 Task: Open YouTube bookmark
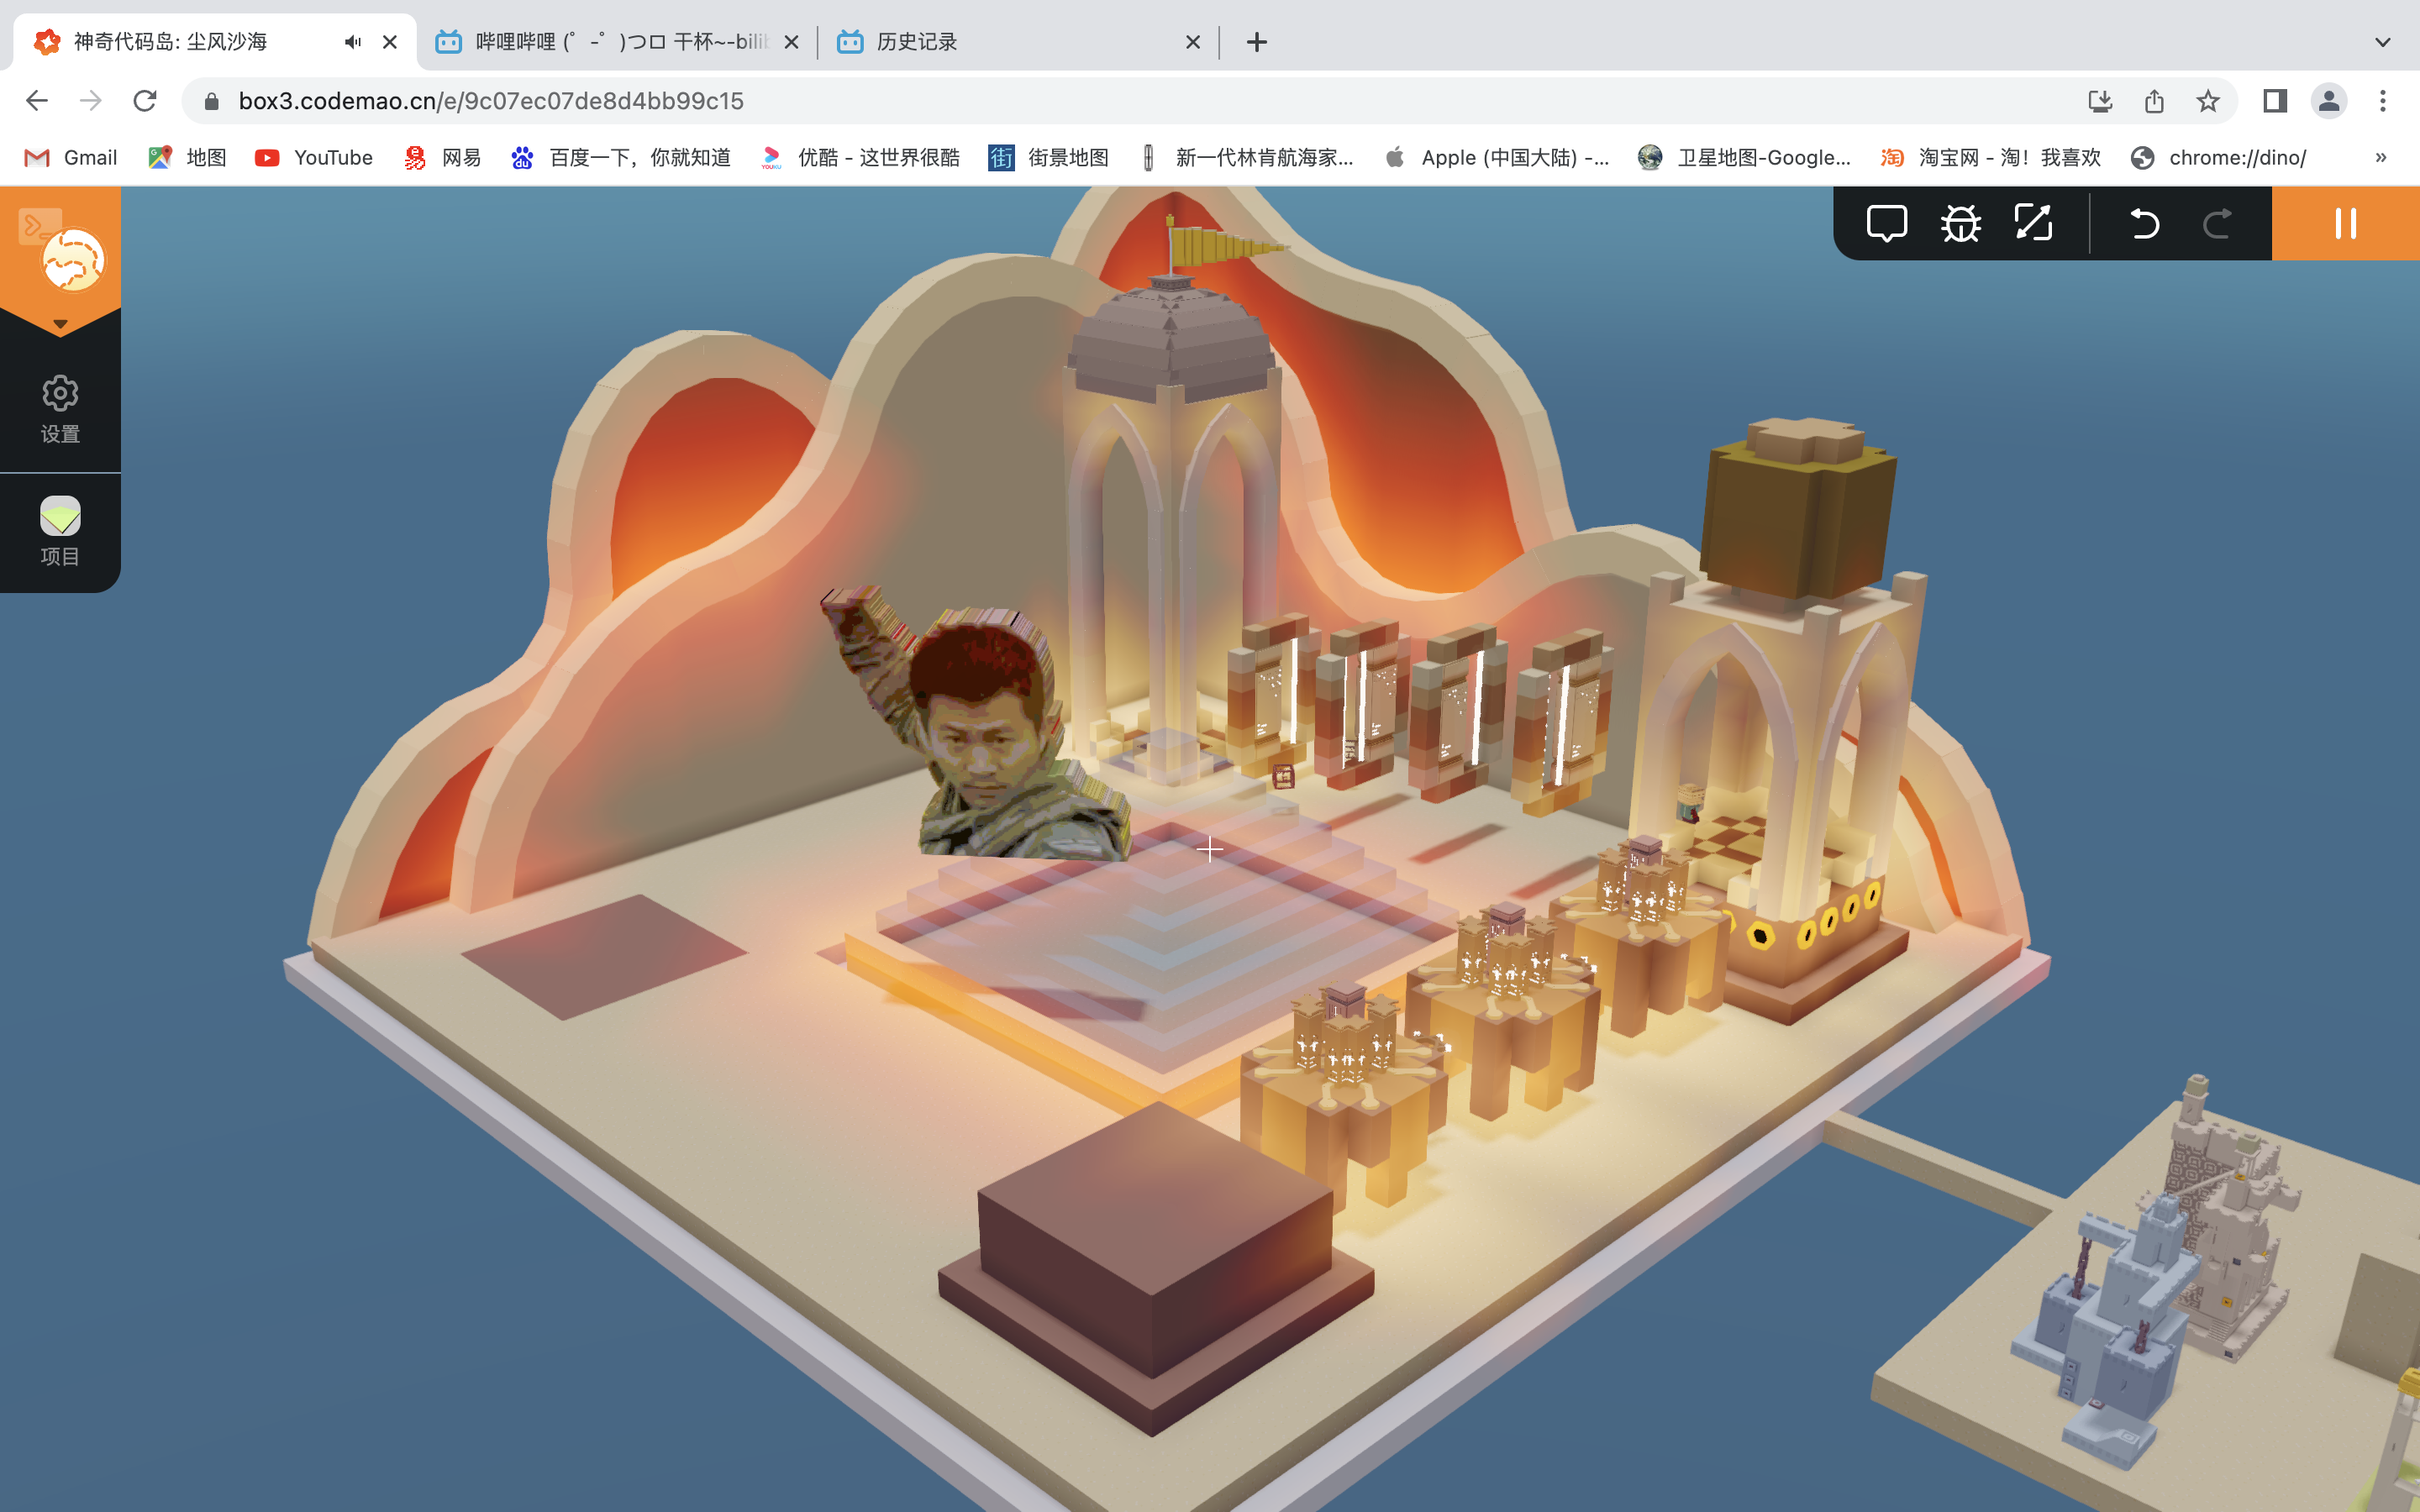(314, 157)
